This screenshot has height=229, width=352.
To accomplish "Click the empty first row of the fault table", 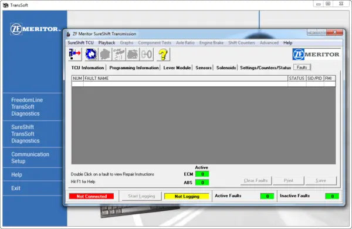I will pyautogui.click(x=204, y=84).
